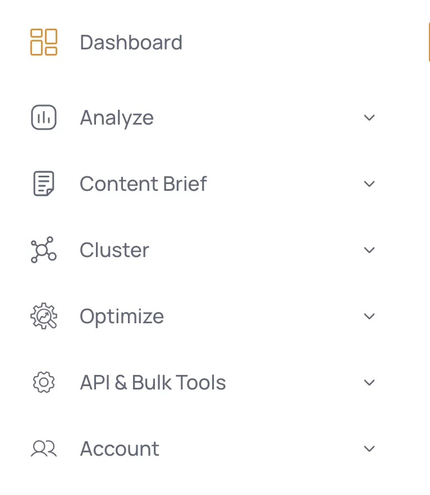Select the Cluster nodes icon

(44, 250)
